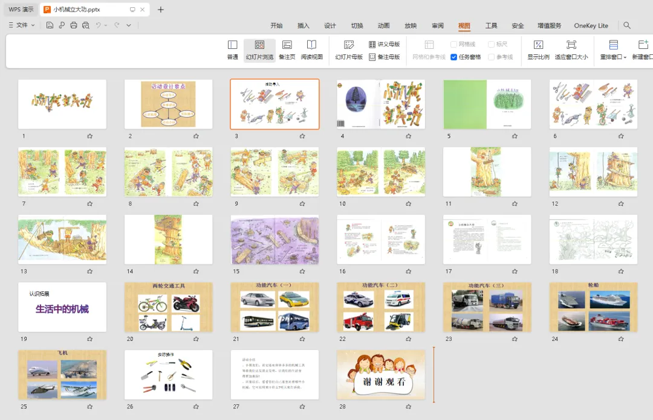Image resolution: width=653 pixels, height=420 pixels.
Task: Open the 动画 animation tab
Action: pyautogui.click(x=383, y=26)
